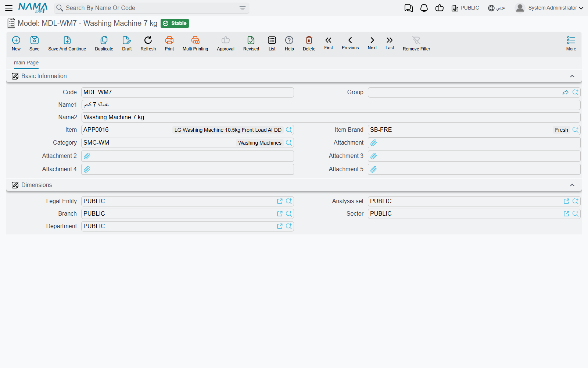Open lookup search for Department

click(289, 226)
